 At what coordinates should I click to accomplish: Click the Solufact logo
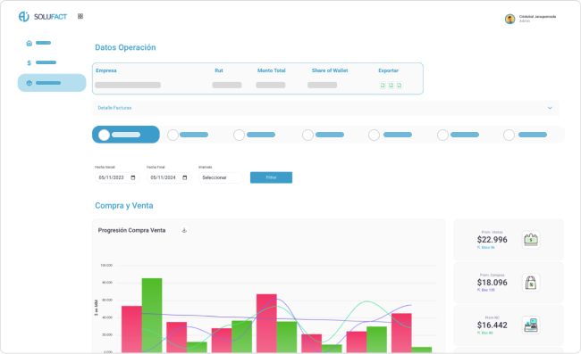pos(43,17)
